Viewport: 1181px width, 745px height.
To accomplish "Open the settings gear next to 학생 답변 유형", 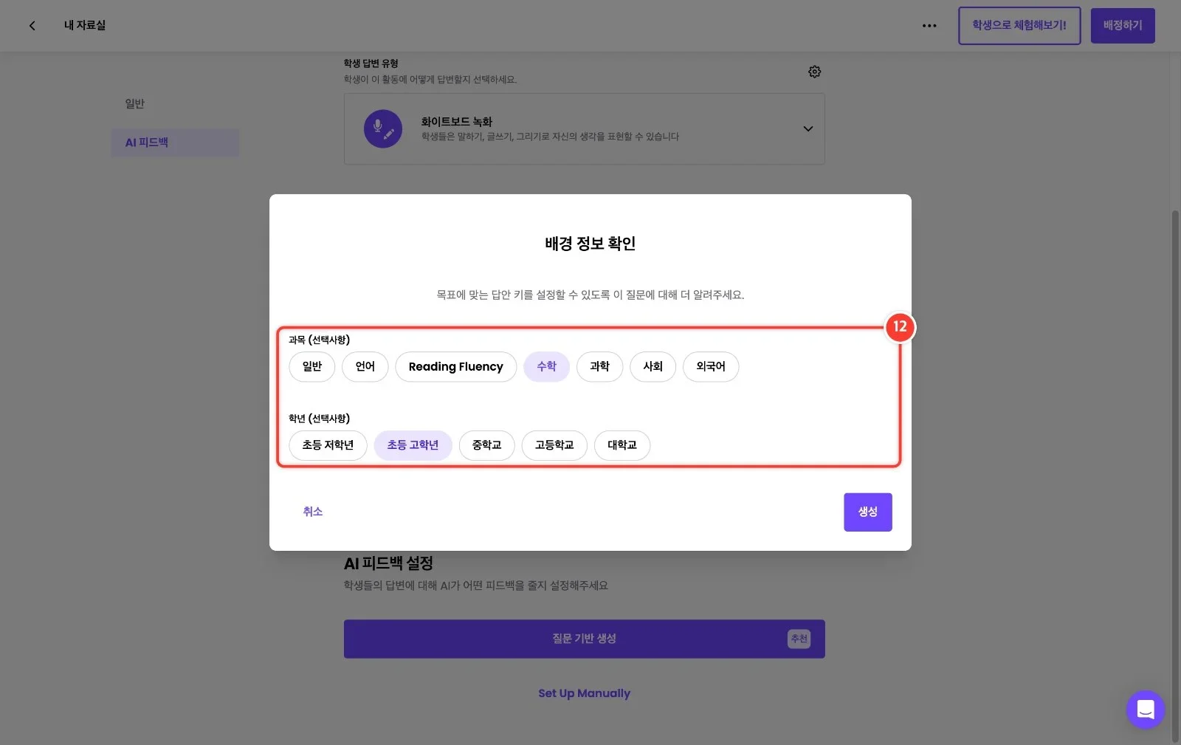I will point(814,72).
